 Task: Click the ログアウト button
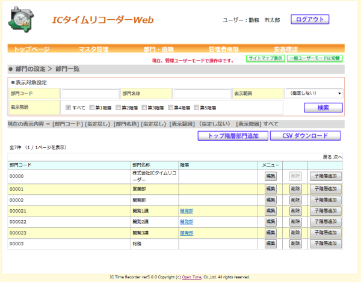[310, 19]
